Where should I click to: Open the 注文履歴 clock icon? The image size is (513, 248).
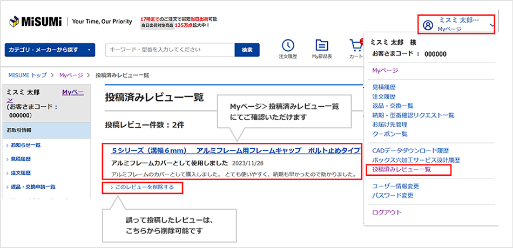[x=288, y=46]
